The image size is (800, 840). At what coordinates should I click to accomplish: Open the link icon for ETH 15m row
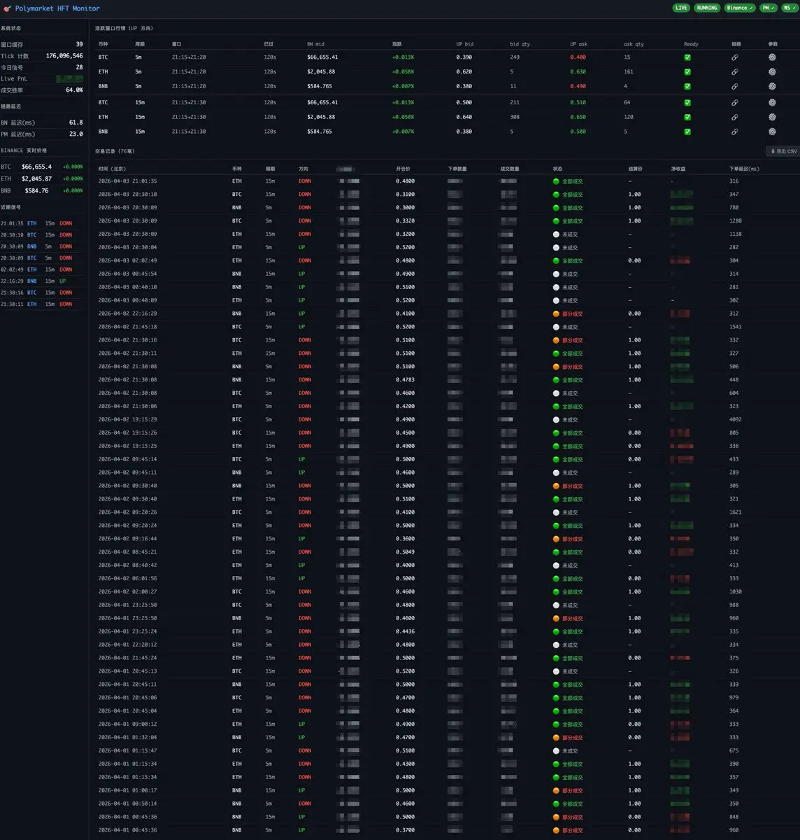[734, 117]
